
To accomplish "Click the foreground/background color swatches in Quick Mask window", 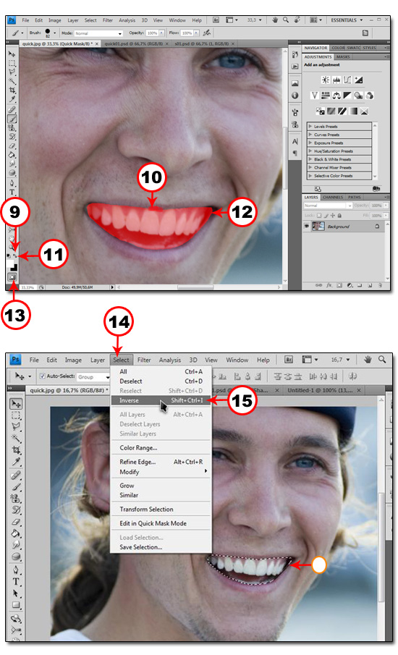I will [x=12, y=266].
